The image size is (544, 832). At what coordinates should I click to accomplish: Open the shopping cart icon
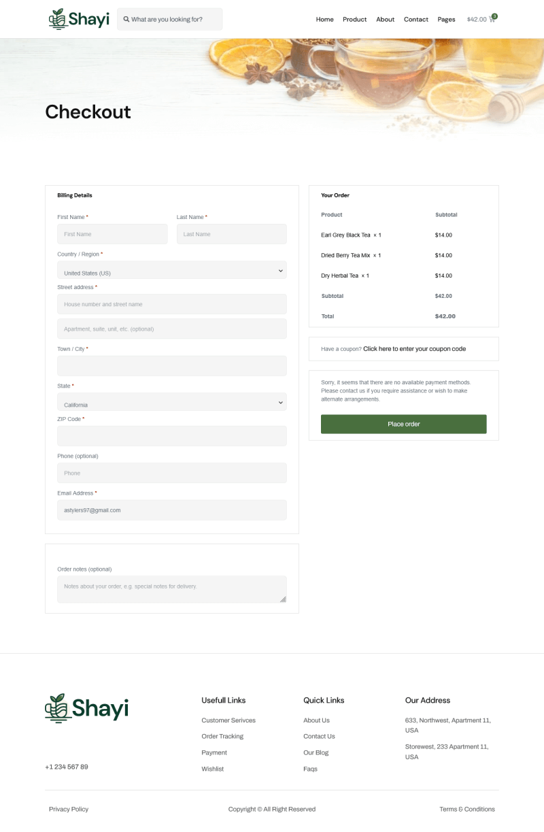(492, 19)
